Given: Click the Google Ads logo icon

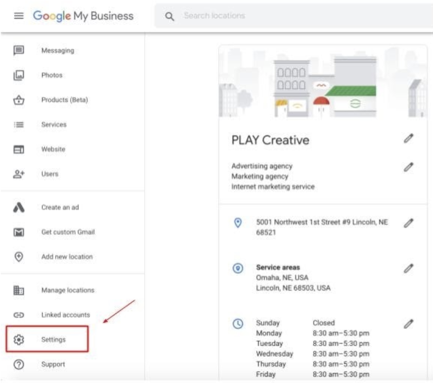Looking at the screenshot, I should [19, 208].
